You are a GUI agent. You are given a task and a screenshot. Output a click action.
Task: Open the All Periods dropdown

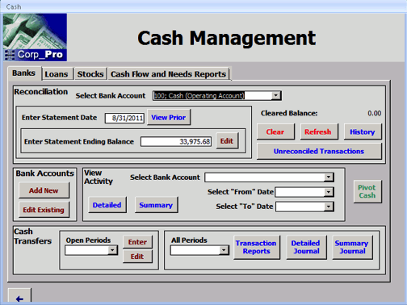click(224, 250)
